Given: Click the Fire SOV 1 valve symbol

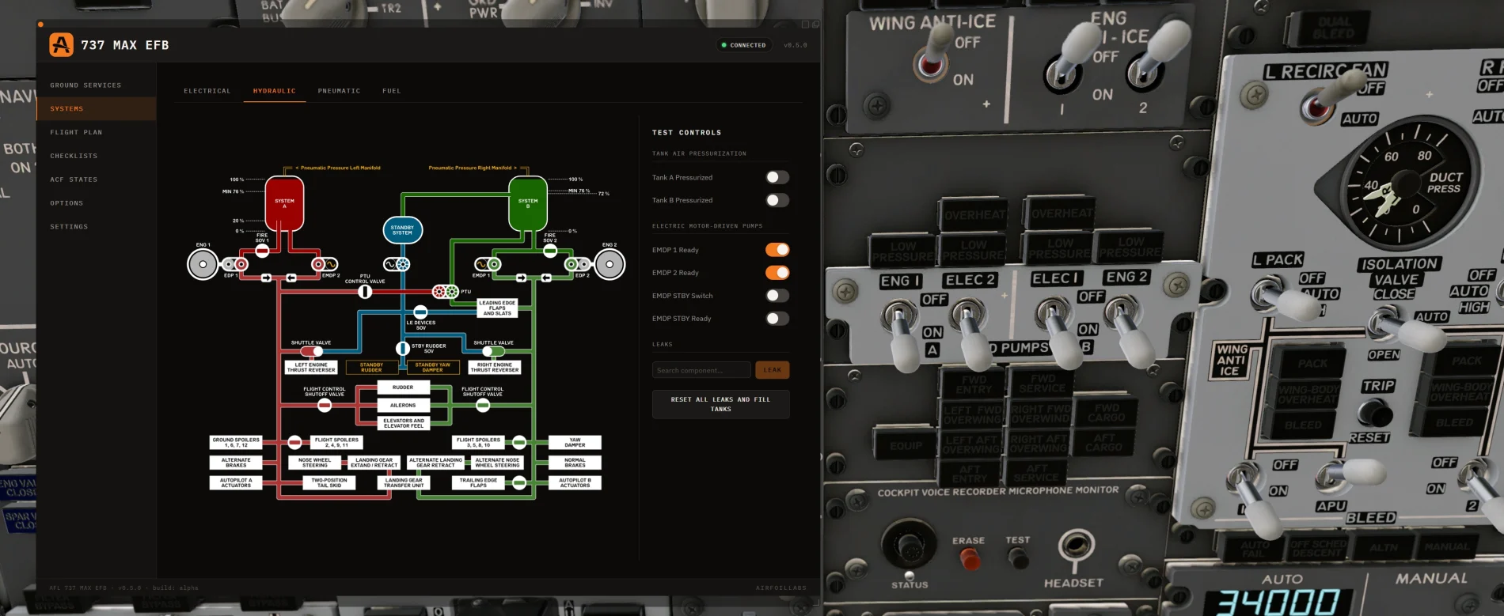Looking at the screenshot, I should tap(262, 250).
